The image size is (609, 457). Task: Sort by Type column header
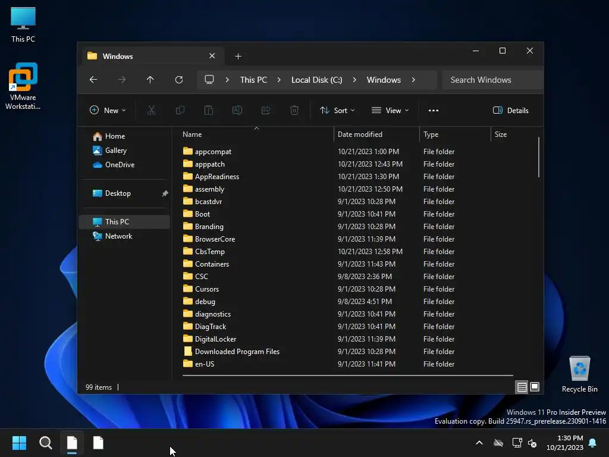[455, 134]
